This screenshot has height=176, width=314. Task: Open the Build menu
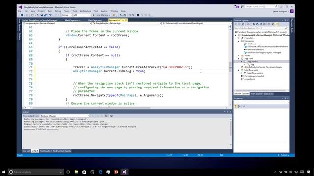(50, 11)
